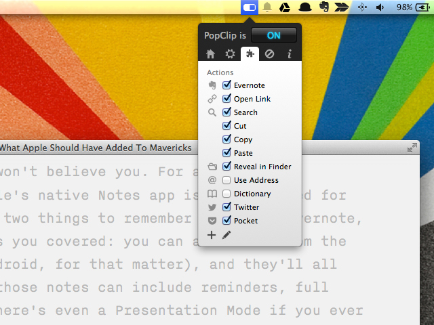This screenshot has width=434, height=325.
Task: Click the pencil edit extensions button
Action: [x=226, y=235]
